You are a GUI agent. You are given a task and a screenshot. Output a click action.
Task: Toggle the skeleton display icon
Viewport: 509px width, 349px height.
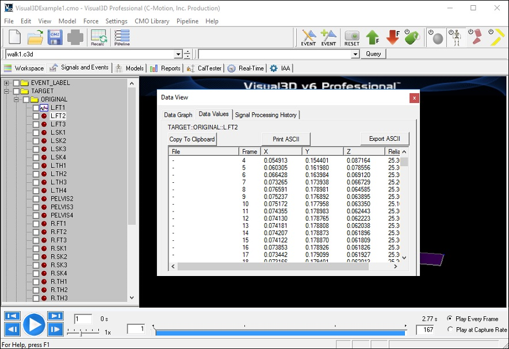click(x=456, y=37)
